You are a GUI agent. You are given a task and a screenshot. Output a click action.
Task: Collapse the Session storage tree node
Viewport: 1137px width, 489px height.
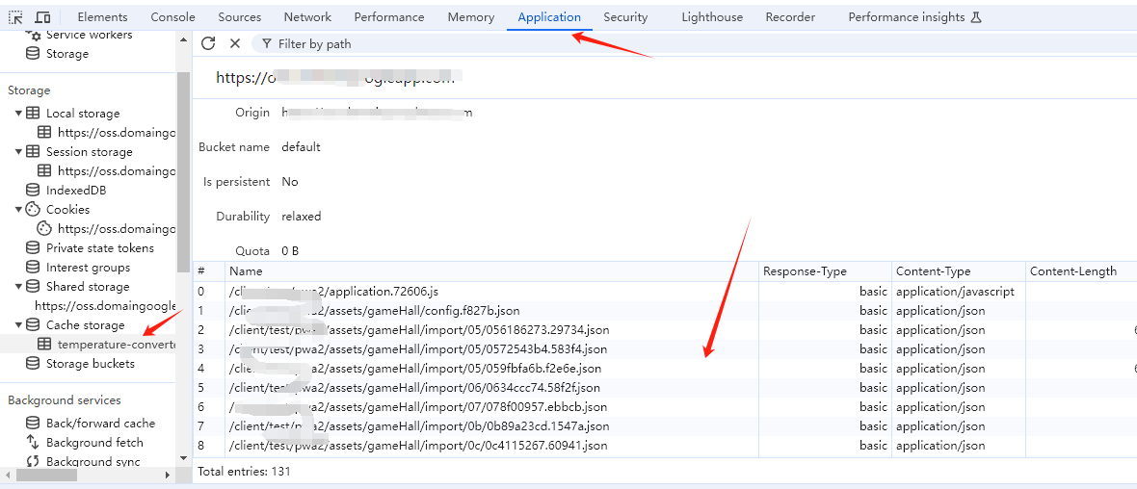18,152
